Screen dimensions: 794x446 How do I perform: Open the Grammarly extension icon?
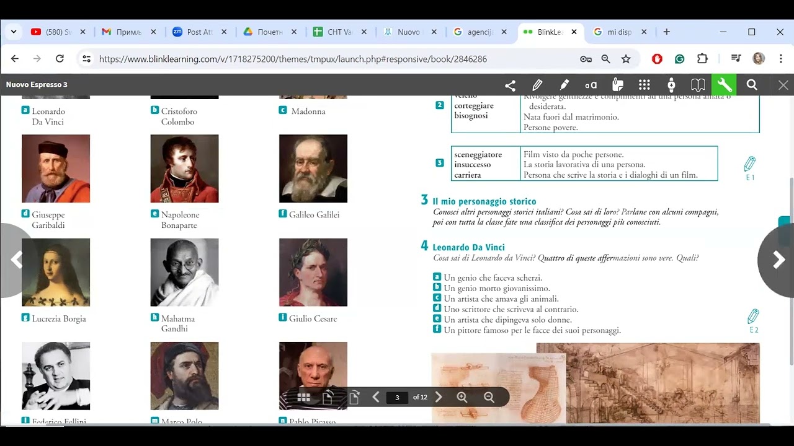tap(679, 59)
